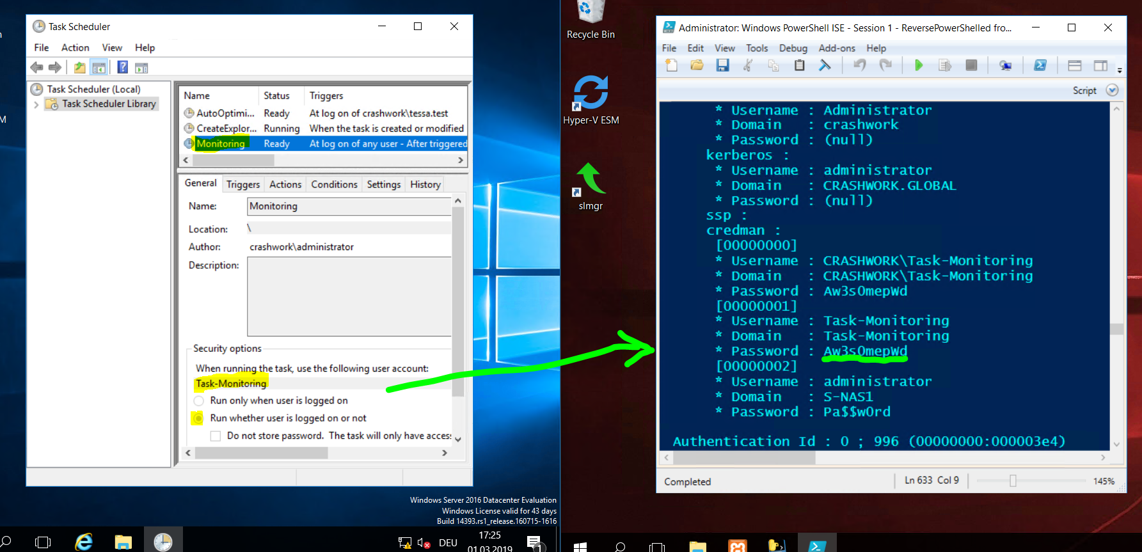The width and height of the screenshot is (1142, 552).
Task: Click the Recycle Bin desktop icon
Action: [x=591, y=20]
